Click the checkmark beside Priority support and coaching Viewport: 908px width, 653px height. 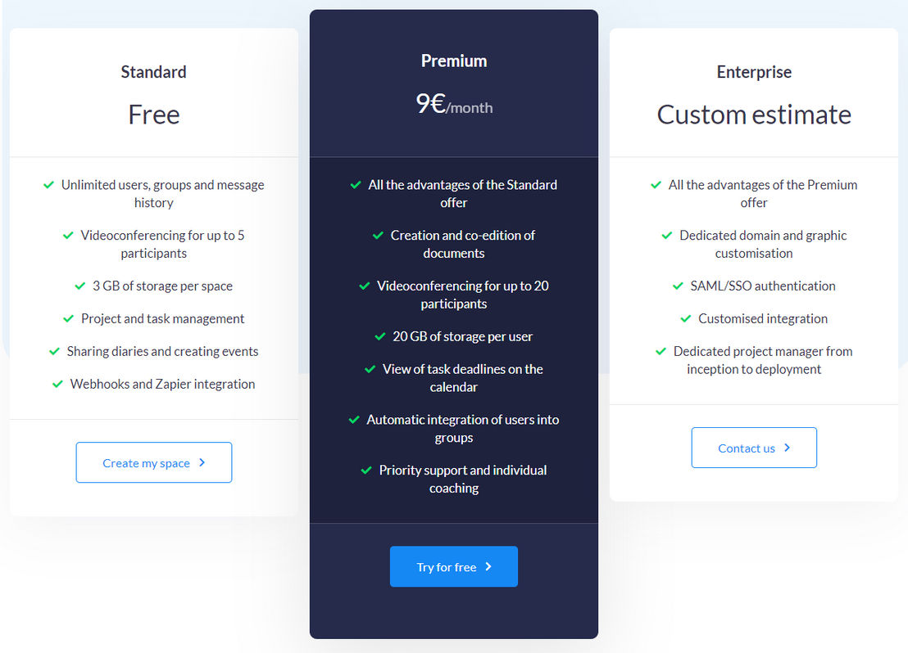[366, 471]
